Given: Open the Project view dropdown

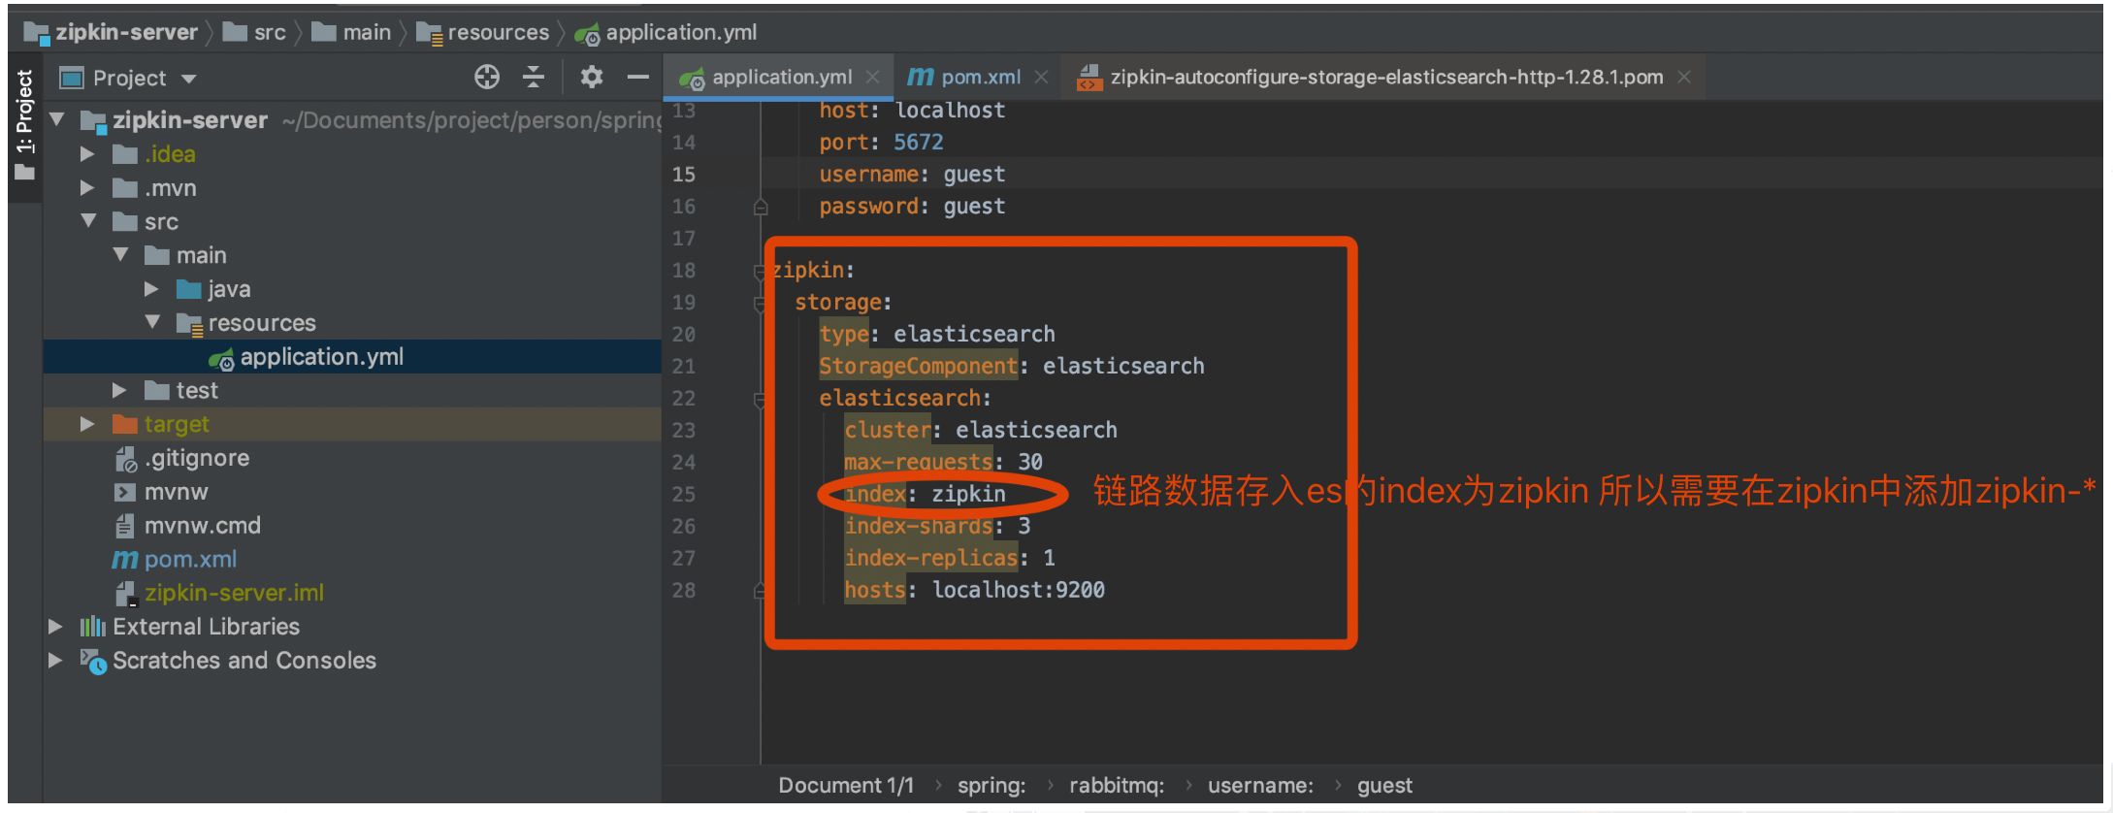Looking at the screenshot, I should tap(189, 79).
